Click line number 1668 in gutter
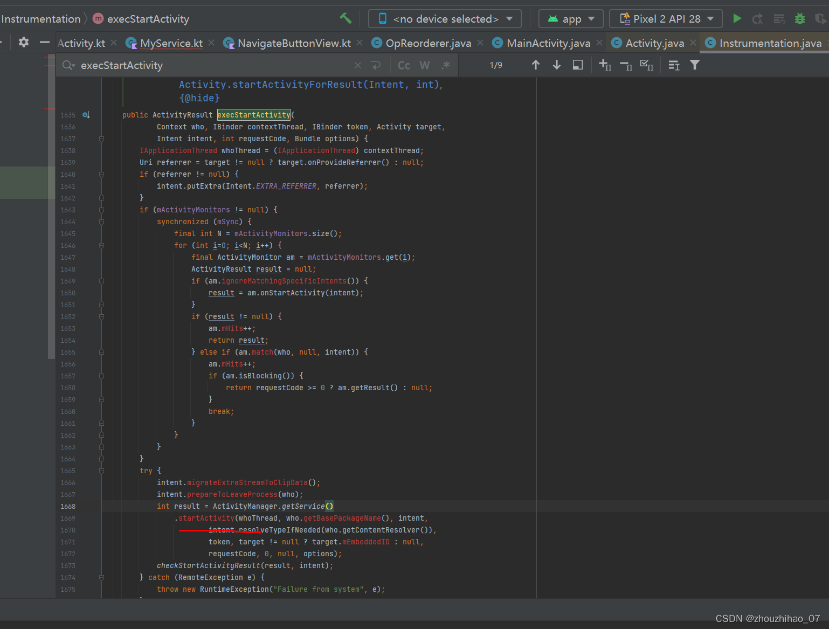Viewport: 829px width, 629px height. tap(68, 506)
